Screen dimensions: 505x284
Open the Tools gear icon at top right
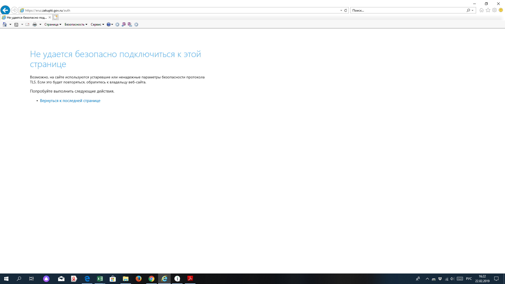pos(494,10)
